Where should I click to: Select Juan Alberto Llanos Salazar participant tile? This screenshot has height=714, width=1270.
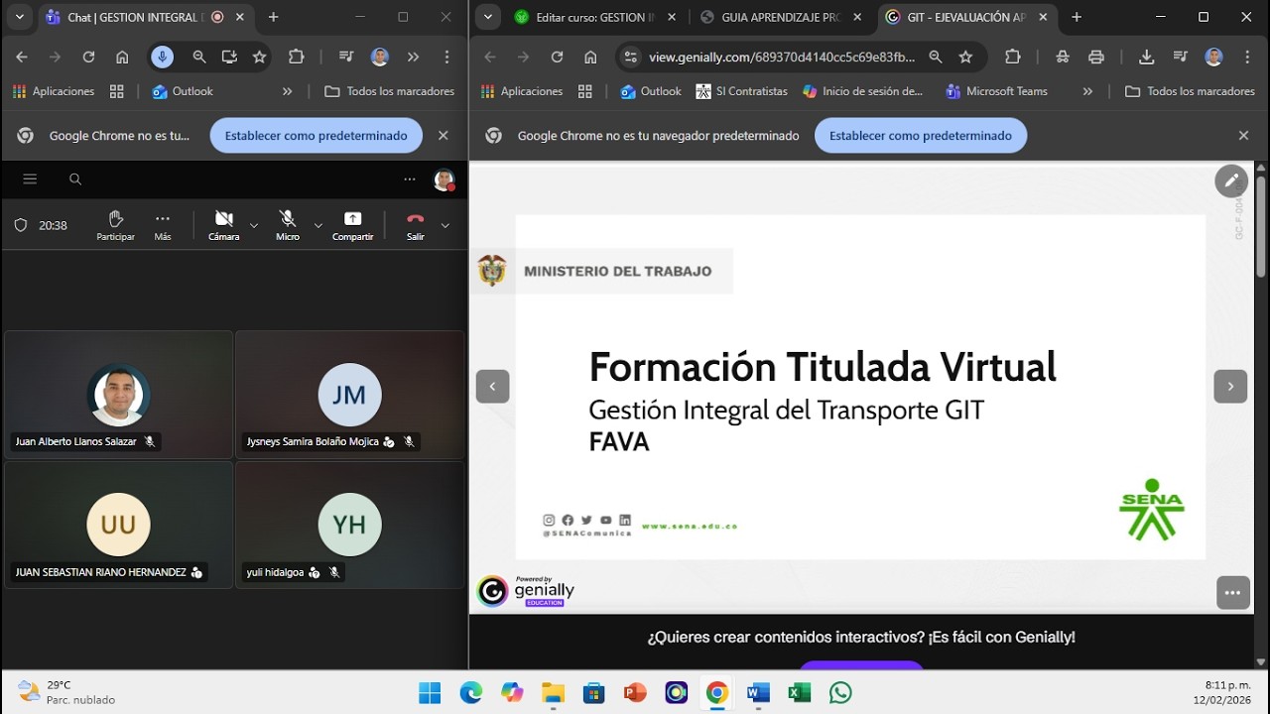pos(118,394)
